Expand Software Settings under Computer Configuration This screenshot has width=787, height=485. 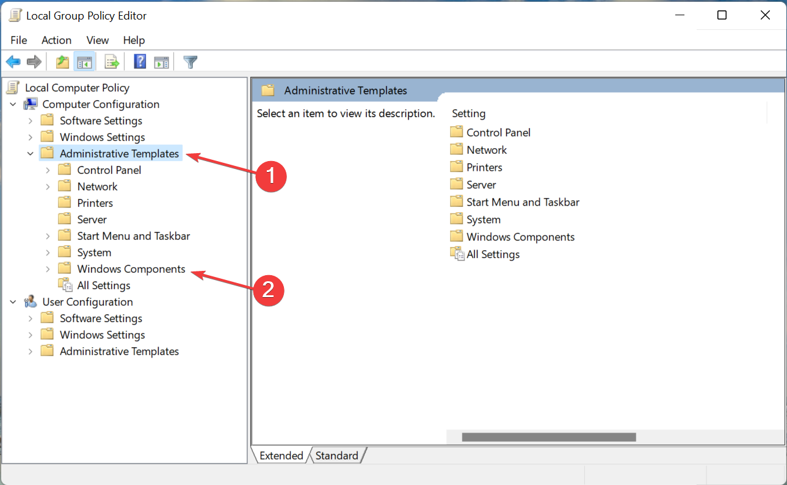(31, 121)
